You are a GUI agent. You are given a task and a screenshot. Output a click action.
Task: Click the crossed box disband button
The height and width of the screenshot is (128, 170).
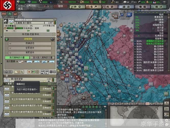[51, 72]
